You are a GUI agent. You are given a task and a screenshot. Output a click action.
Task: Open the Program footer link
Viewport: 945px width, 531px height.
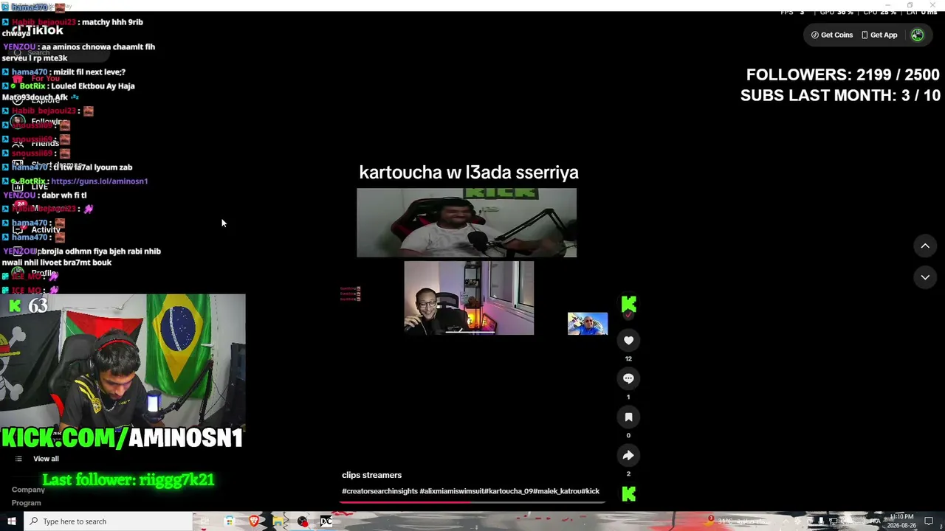coord(26,503)
